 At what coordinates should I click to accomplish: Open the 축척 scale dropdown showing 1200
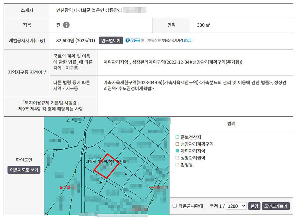pyautogui.click(x=236, y=206)
